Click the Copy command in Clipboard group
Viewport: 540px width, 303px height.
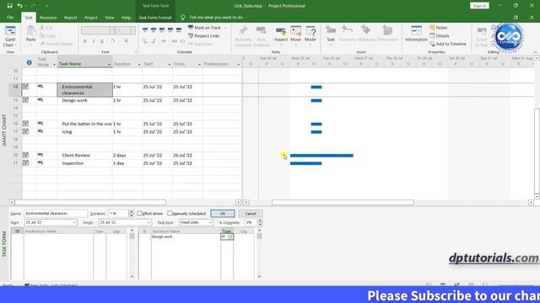[47, 35]
